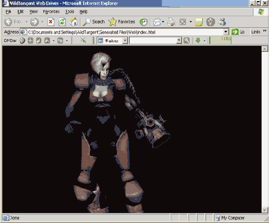The width and height of the screenshot is (269, 223).
Task: Open the Tools menu
Action: click(69, 12)
